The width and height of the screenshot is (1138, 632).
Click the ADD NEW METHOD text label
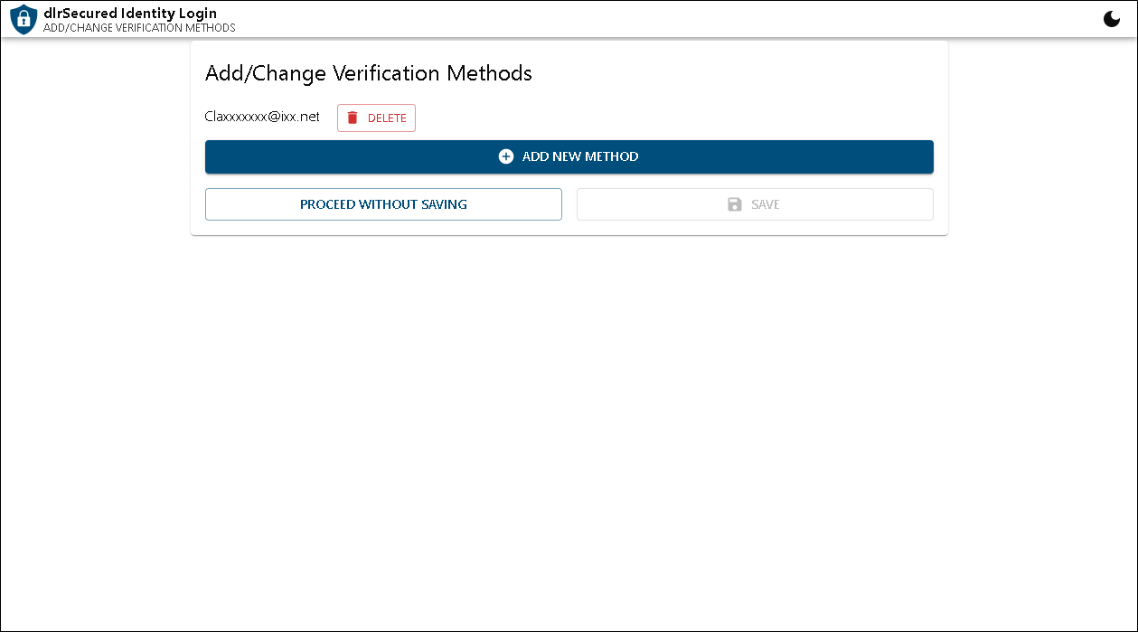pos(580,156)
